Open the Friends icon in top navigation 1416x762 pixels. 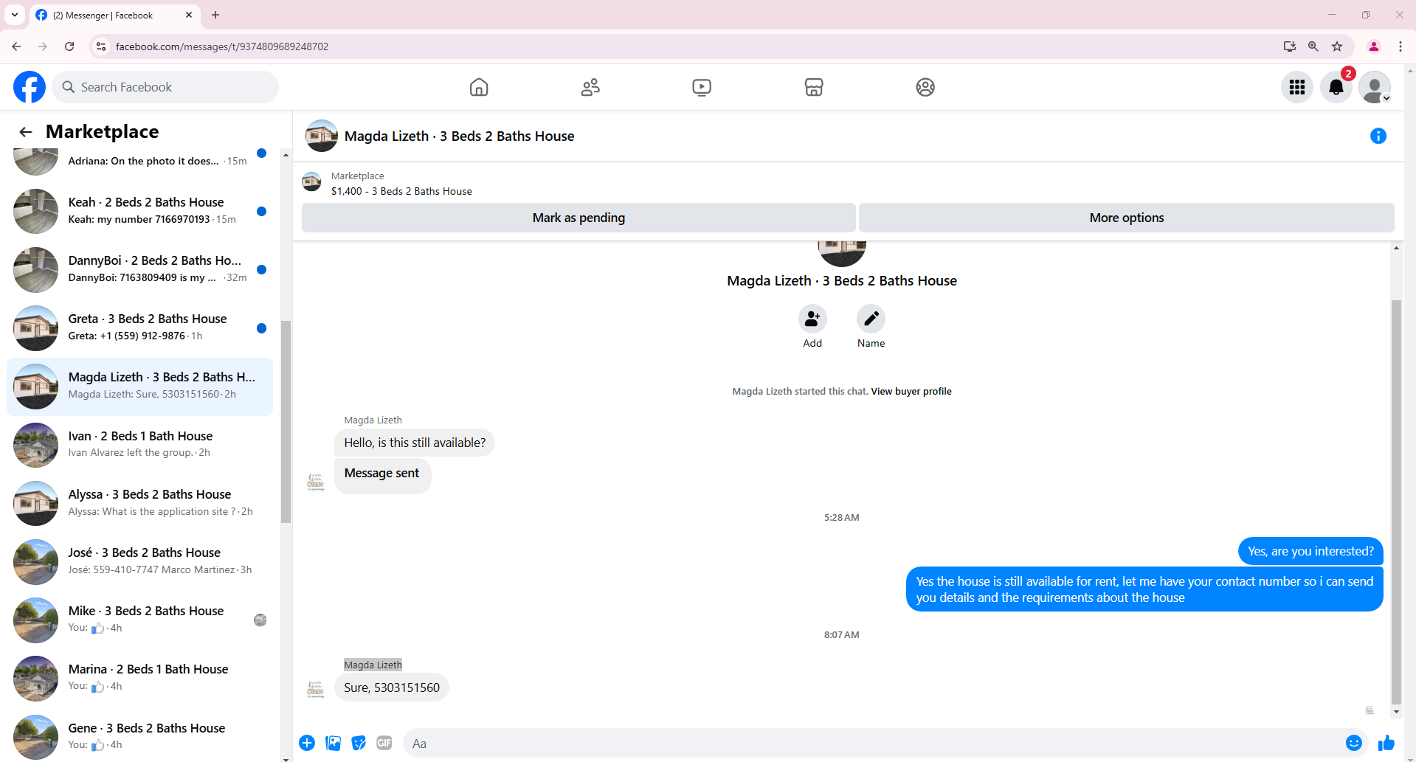click(x=590, y=87)
